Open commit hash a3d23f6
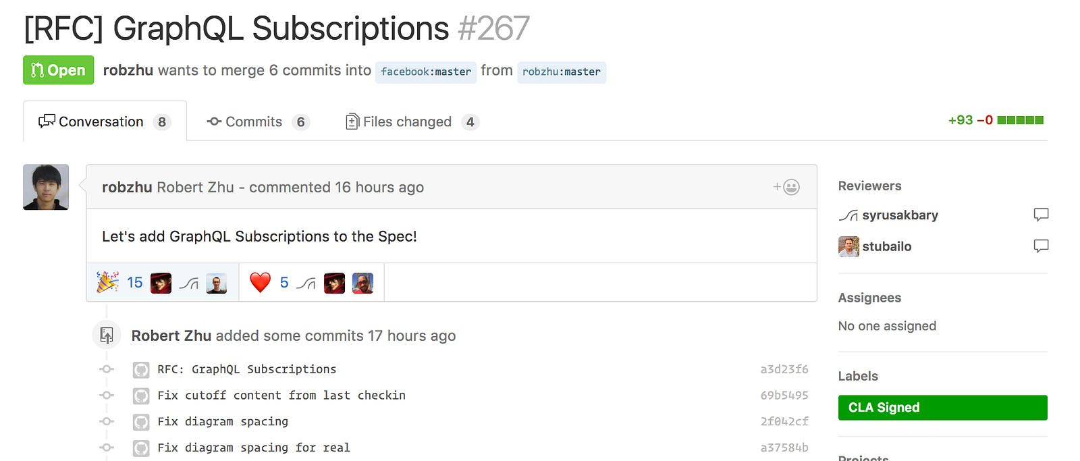The image size is (1080, 461). [784, 369]
